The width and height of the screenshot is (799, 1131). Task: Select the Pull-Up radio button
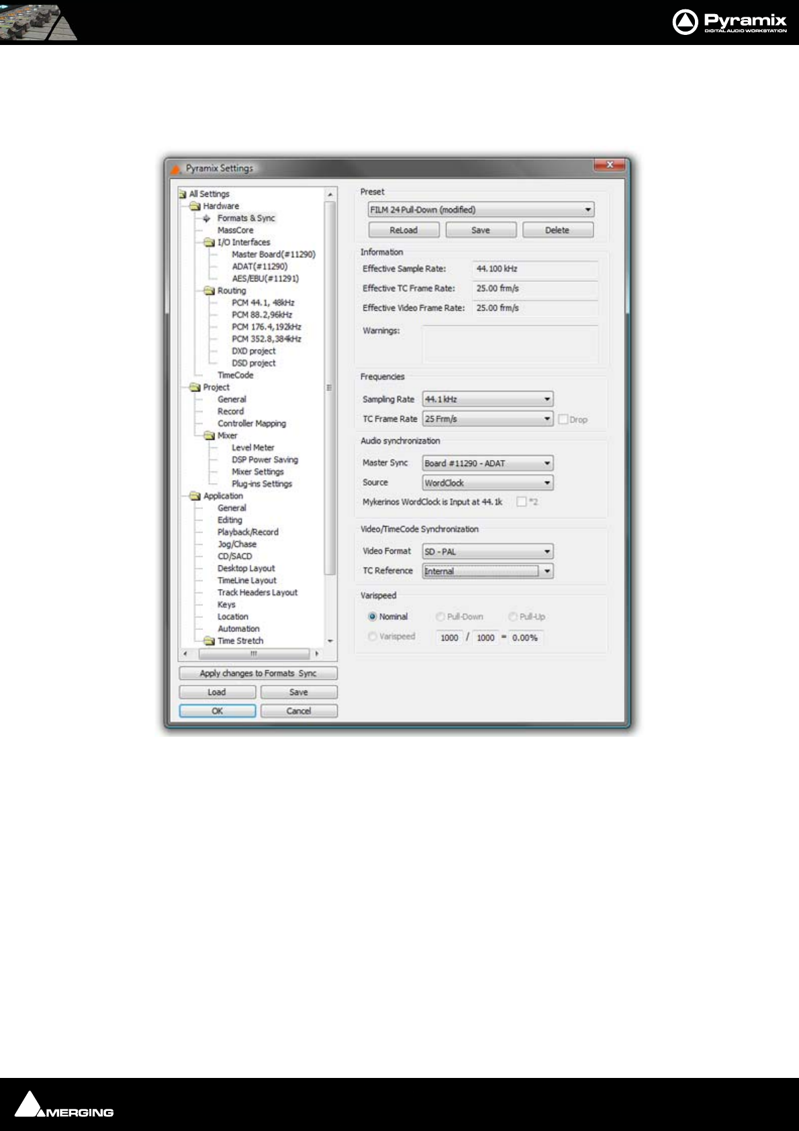coord(513,617)
